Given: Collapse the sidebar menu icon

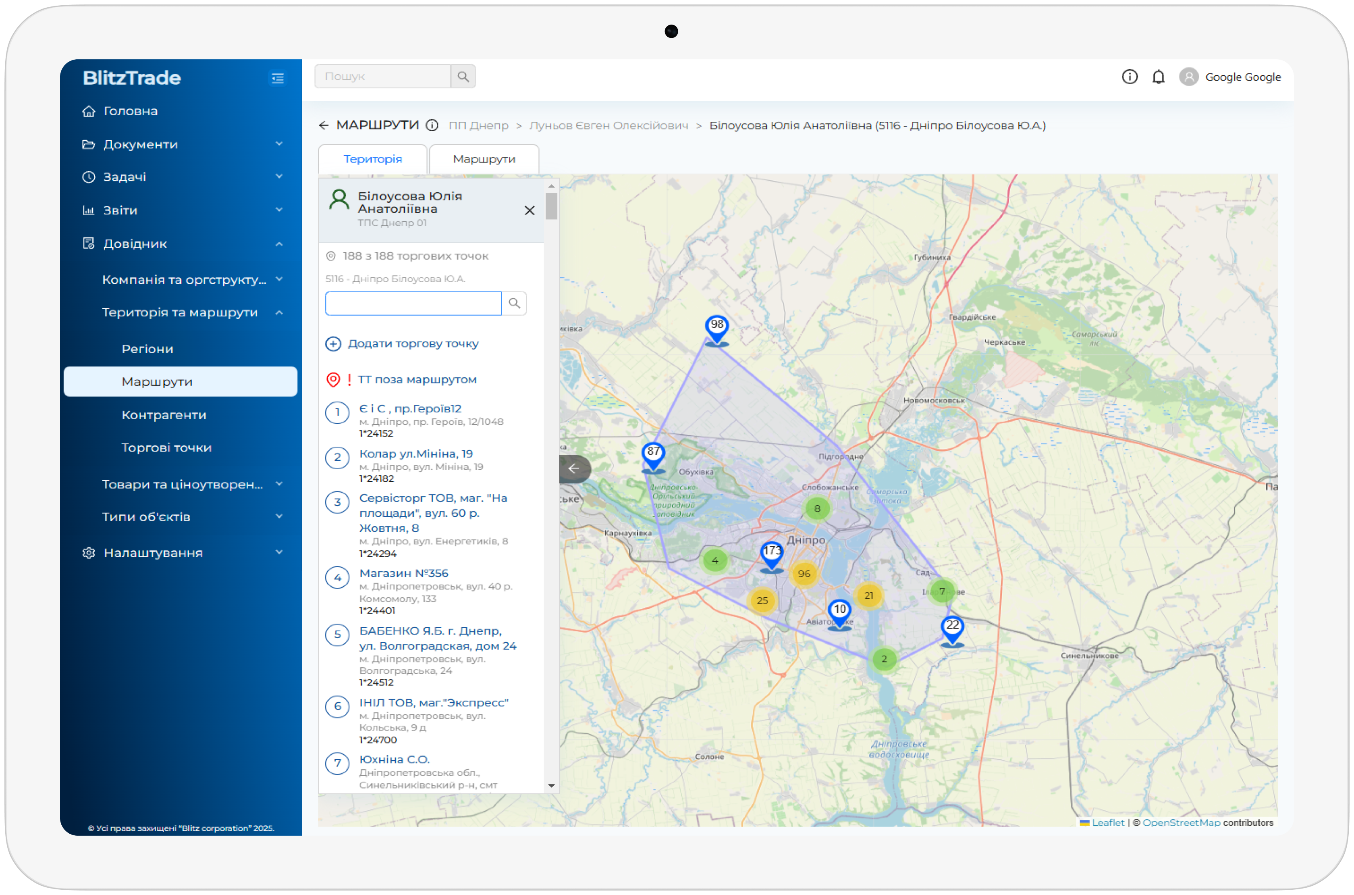Looking at the screenshot, I should pyautogui.click(x=278, y=78).
